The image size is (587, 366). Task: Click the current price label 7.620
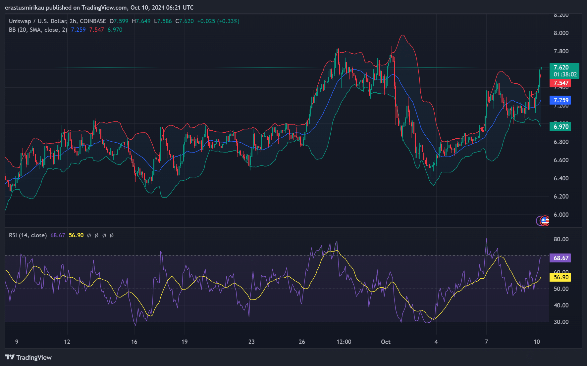coord(561,68)
